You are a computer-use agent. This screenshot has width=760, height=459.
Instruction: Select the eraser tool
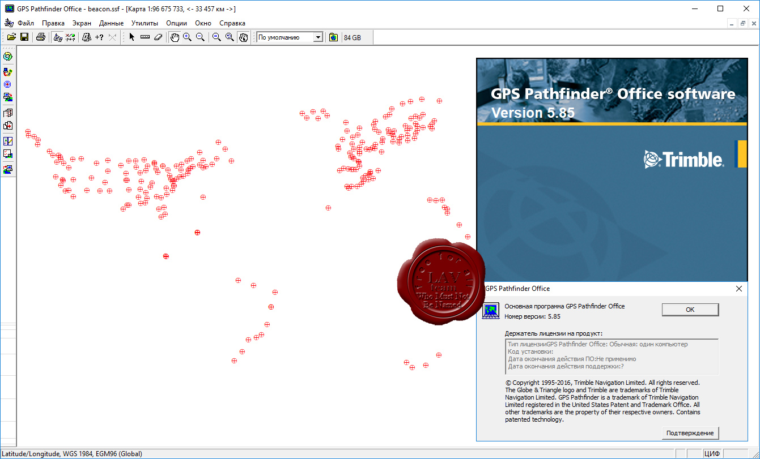pos(158,37)
